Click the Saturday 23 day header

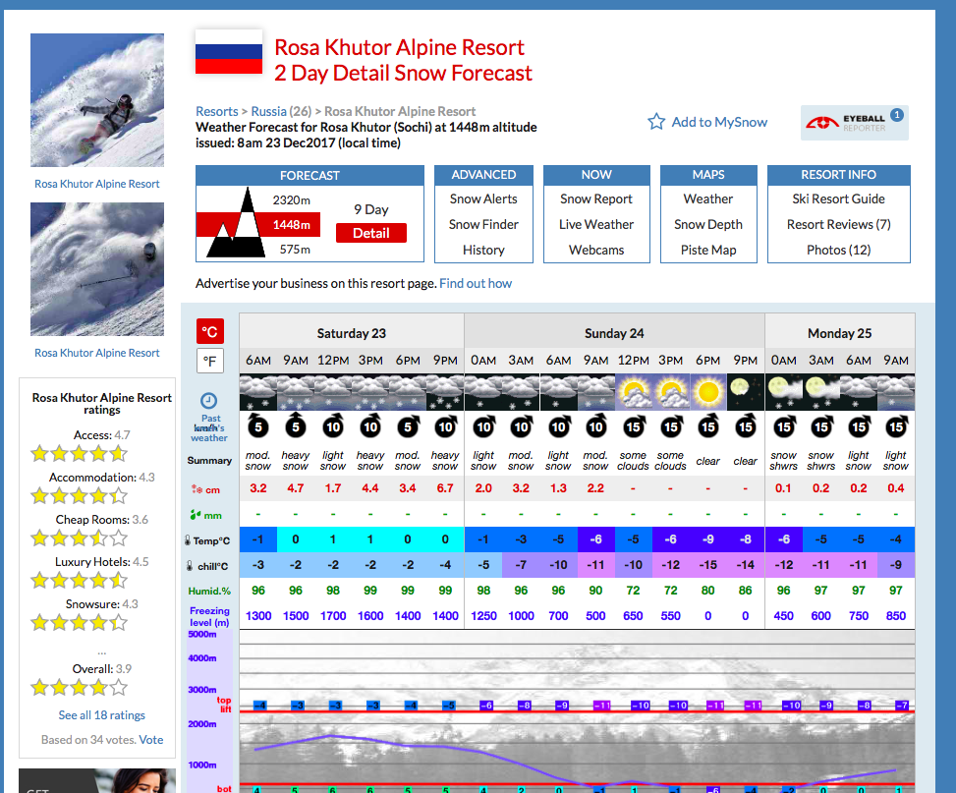point(351,333)
